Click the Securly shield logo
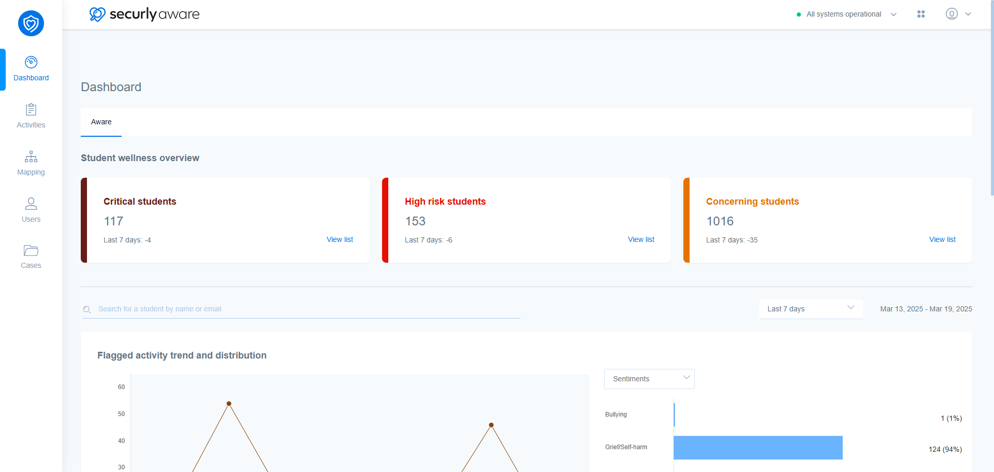The height and width of the screenshot is (472, 994). (x=31, y=23)
